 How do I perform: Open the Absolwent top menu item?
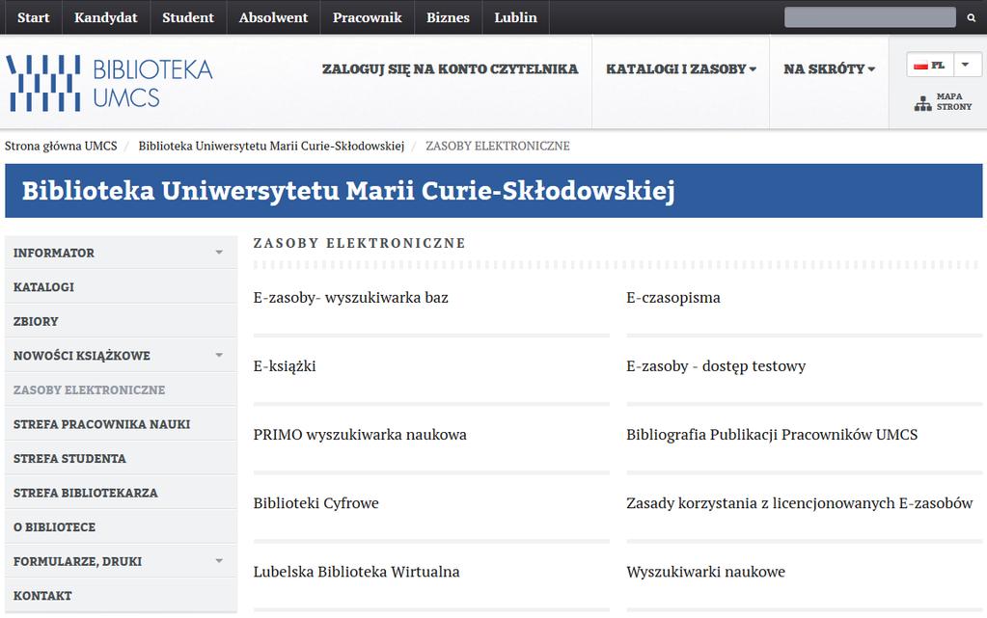[273, 17]
